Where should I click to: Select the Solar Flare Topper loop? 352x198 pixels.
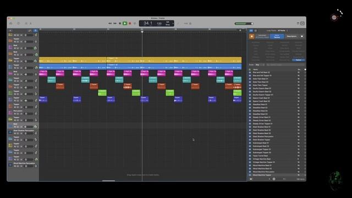coord(260,85)
